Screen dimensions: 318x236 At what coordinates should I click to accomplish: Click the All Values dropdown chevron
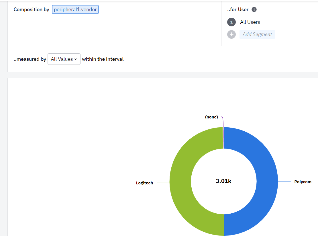76,59
